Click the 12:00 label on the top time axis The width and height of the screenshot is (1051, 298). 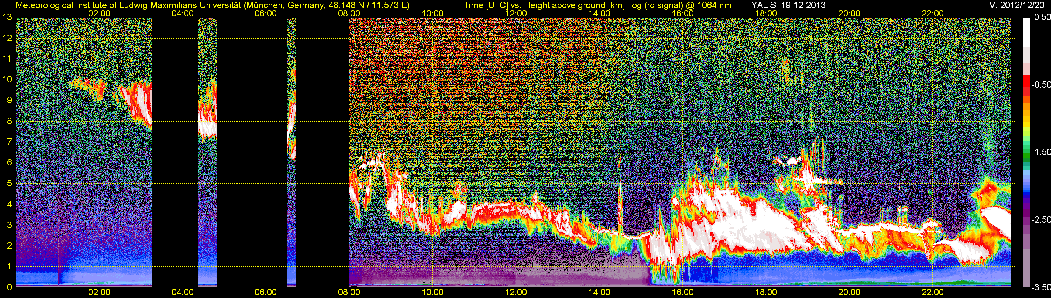click(x=516, y=13)
